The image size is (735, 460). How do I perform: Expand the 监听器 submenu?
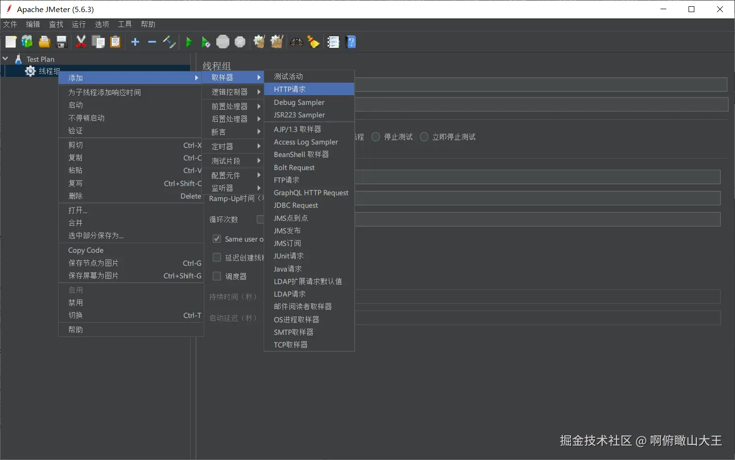[233, 188]
